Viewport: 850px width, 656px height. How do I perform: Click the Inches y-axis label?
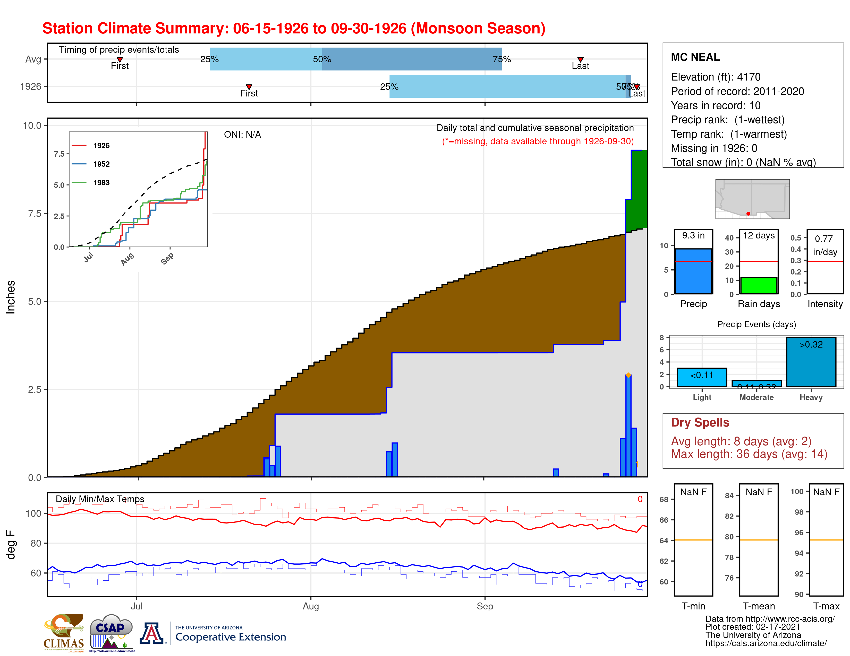point(11,297)
